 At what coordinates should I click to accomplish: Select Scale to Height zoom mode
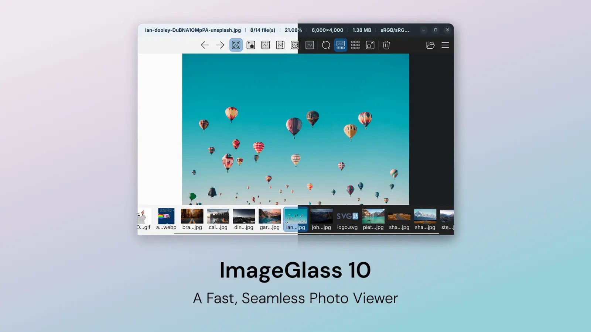coord(280,45)
